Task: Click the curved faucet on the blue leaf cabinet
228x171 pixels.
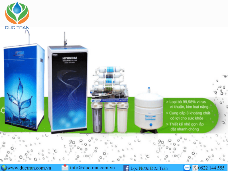Action: (x=28, y=37)
